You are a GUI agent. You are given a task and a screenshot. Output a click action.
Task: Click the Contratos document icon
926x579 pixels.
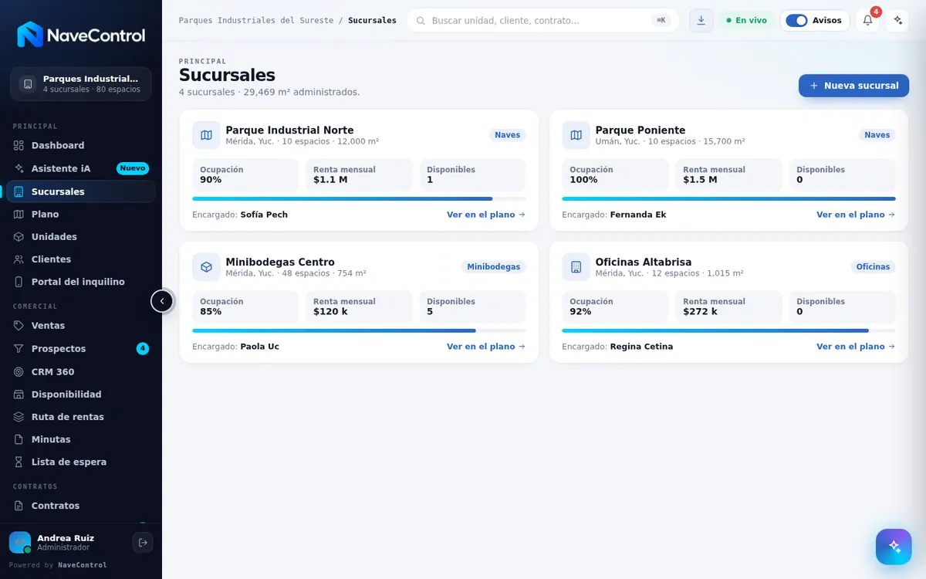tap(19, 506)
